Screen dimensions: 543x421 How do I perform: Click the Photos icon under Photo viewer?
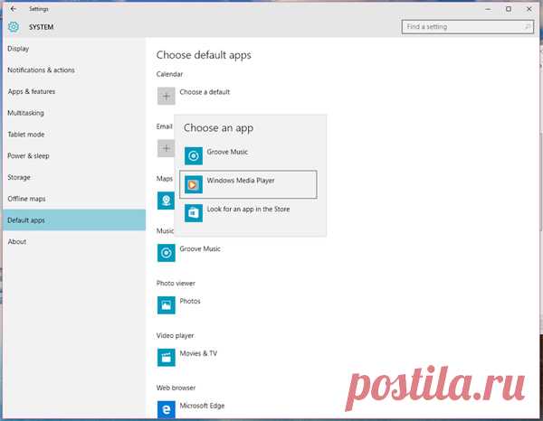click(x=167, y=305)
